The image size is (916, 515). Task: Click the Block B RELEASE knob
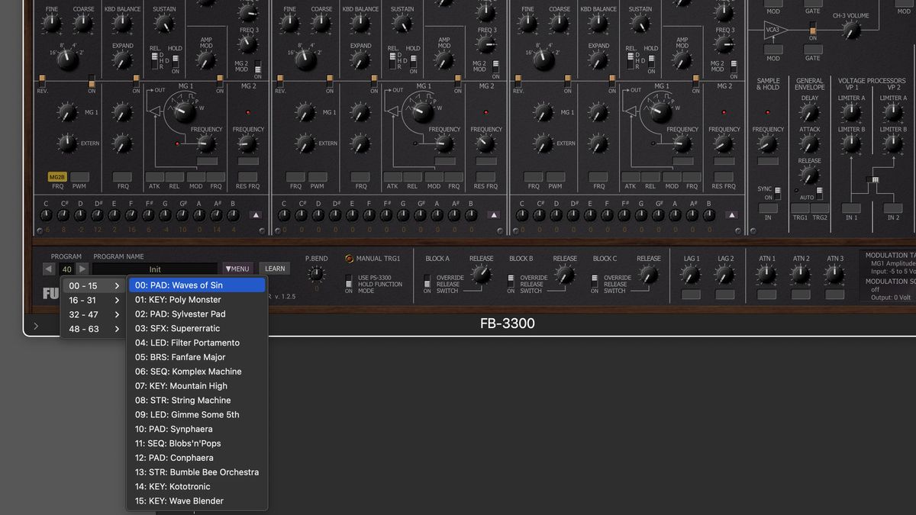click(x=565, y=275)
